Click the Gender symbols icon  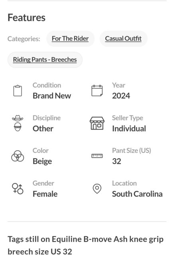click(18, 188)
